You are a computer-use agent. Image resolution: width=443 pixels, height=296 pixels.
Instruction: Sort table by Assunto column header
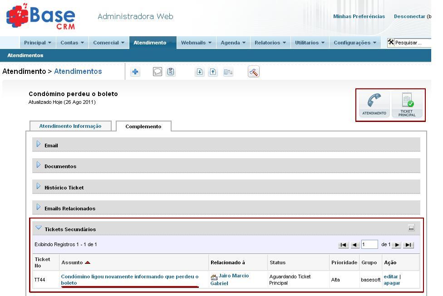(72, 262)
